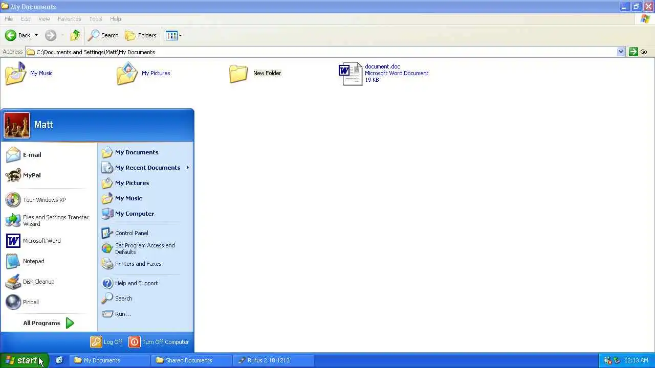Switch to Shared Documents taskbar button
Image resolution: width=655 pixels, height=368 pixels.
[x=191, y=360]
